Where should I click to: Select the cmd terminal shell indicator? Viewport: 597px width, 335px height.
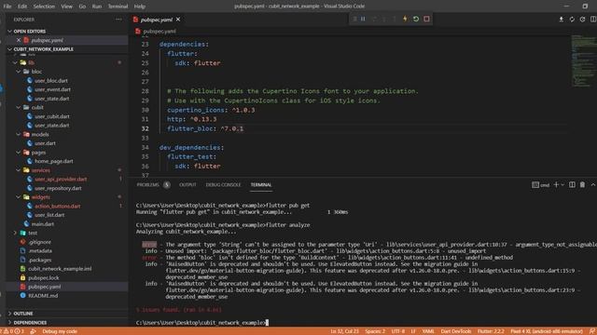(x=541, y=185)
